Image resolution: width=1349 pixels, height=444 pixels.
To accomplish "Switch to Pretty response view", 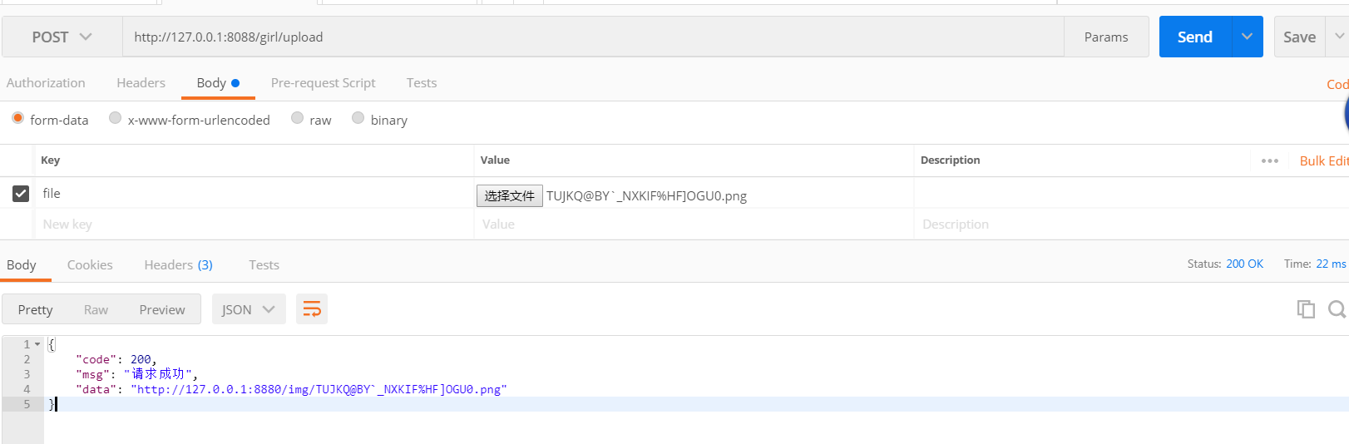I will pyautogui.click(x=35, y=309).
